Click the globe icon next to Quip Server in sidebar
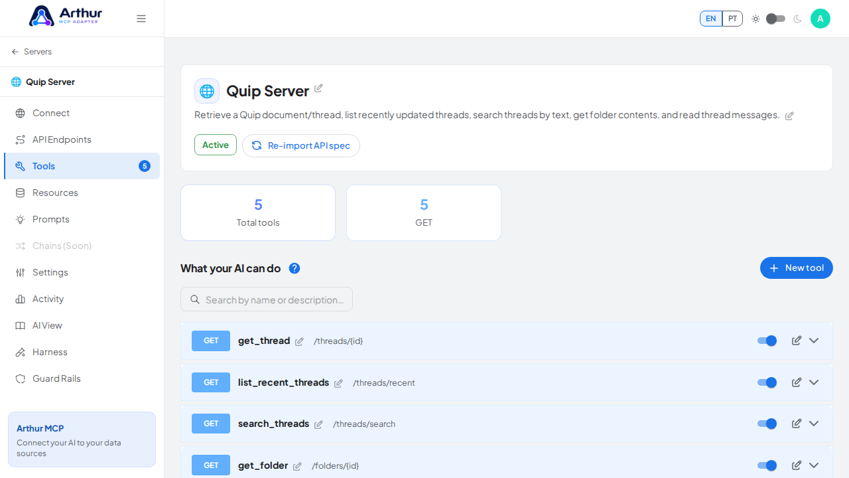This screenshot has width=849, height=478. point(16,82)
